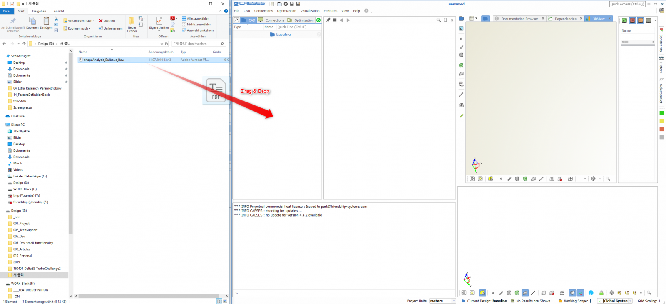The width and height of the screenshot is (666, 304).
Task: Select the green meta surface tool
Action: point(461,65)
